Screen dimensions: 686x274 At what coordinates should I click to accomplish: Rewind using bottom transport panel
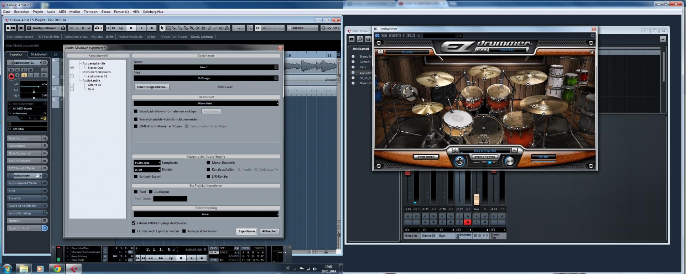click(151, 258)
